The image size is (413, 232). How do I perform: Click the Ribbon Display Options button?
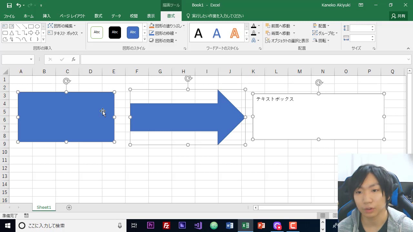361,5
